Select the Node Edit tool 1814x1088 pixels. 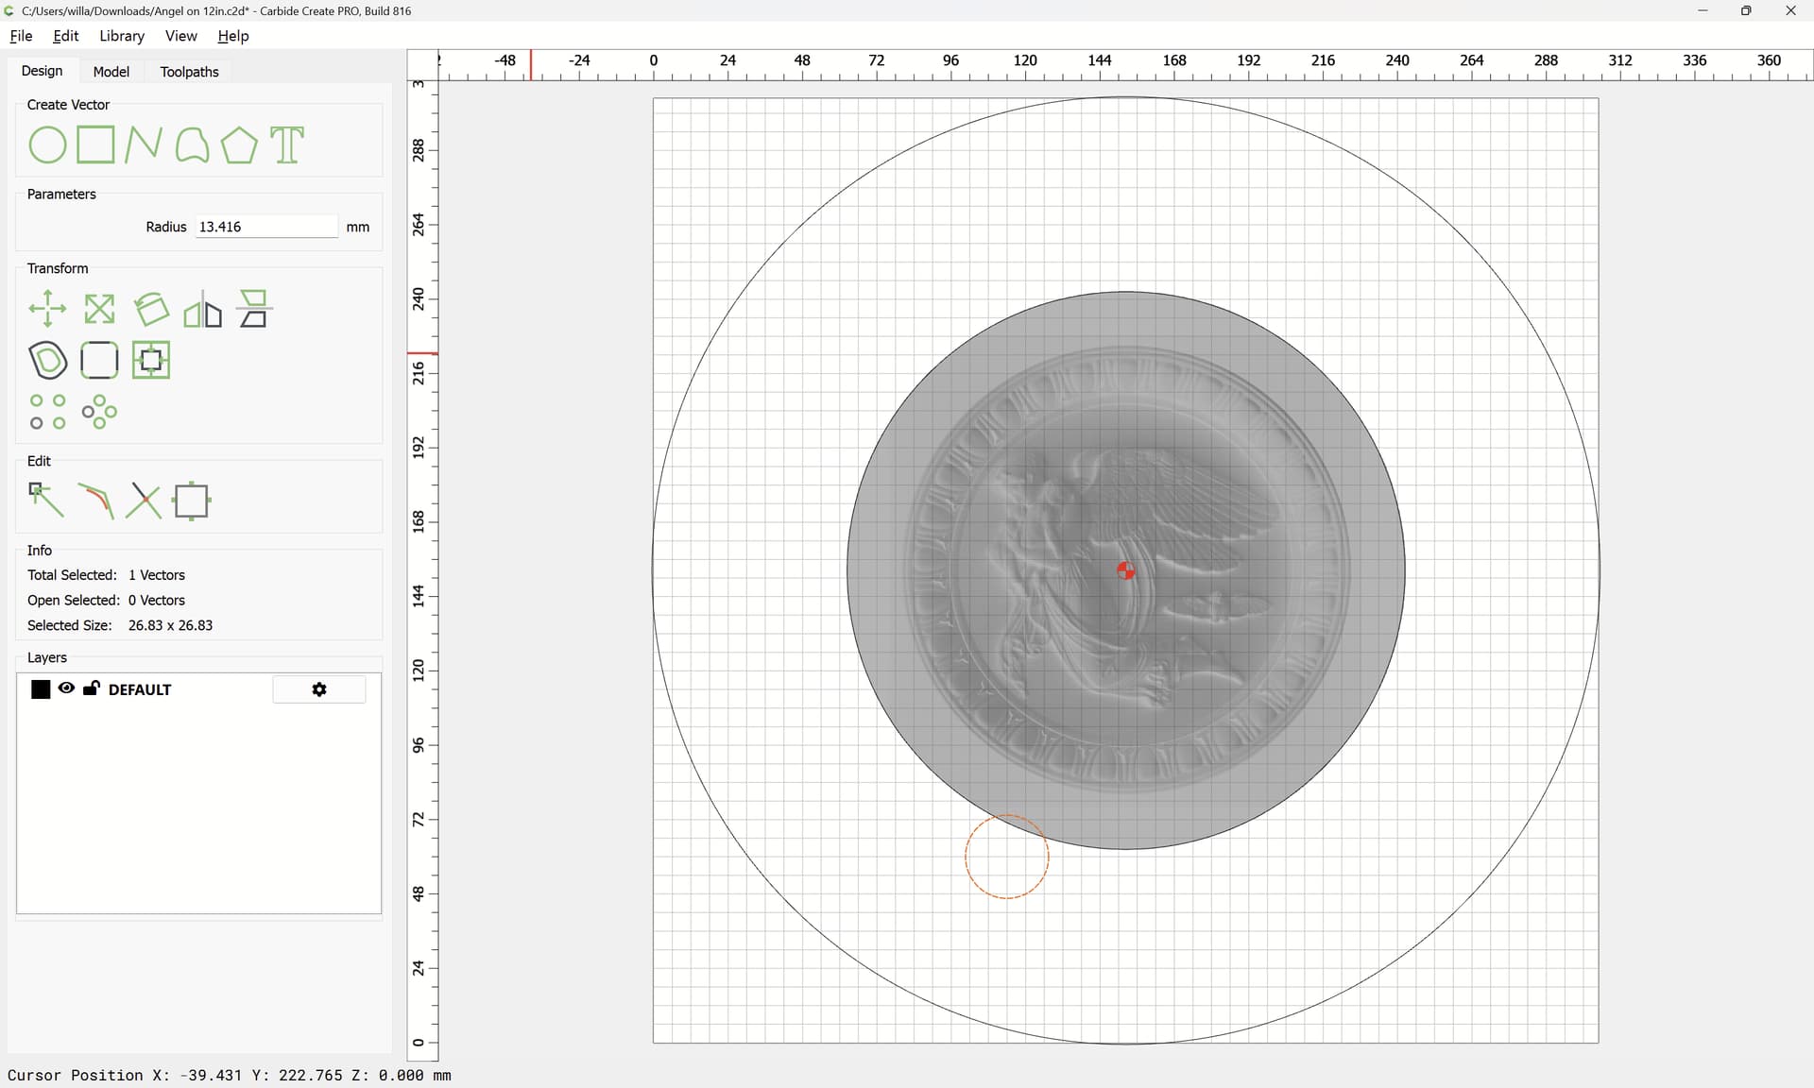point(46,500)
